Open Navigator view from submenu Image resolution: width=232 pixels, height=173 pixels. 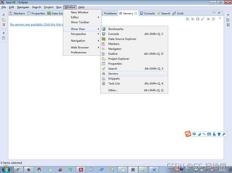[x=134, y=49]
